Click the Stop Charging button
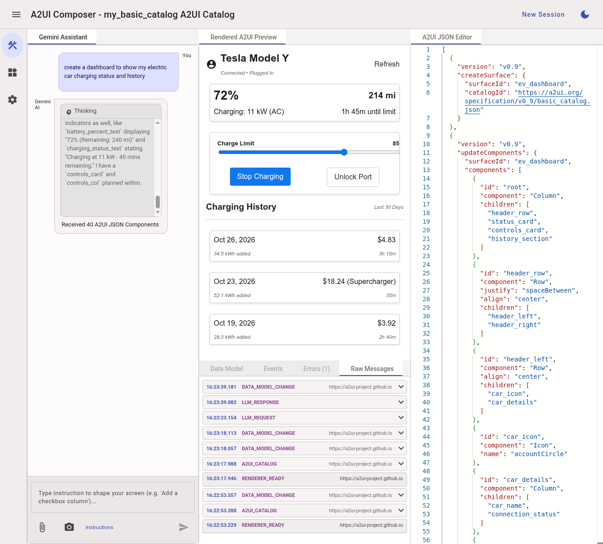Viewport: 603px width, 544px height. pyautogui.click(x=260, y=177)
